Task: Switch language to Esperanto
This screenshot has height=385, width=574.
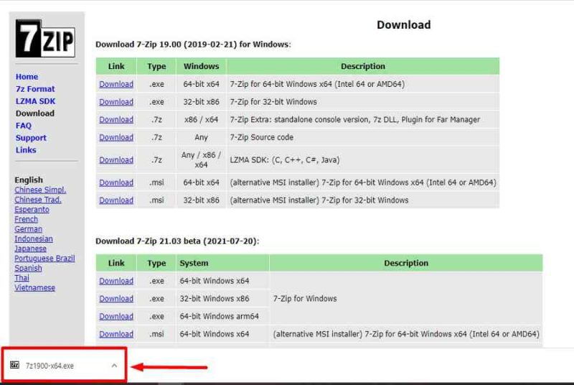Action: [32, 209]
